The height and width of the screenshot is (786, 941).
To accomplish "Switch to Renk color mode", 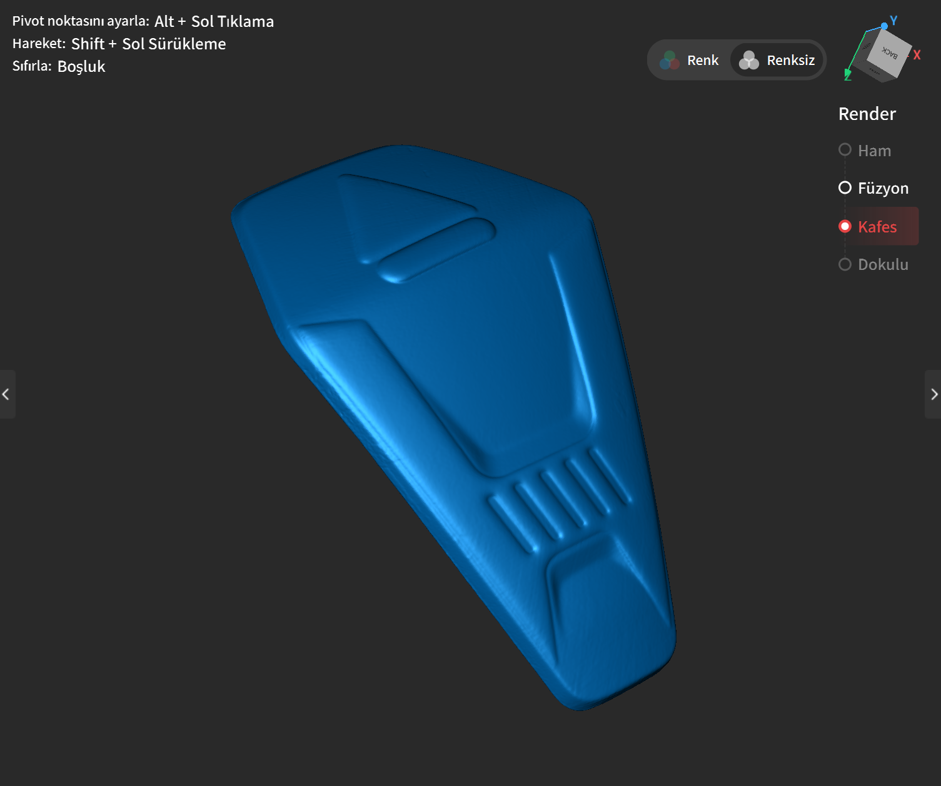I will (x=690, y=60).
